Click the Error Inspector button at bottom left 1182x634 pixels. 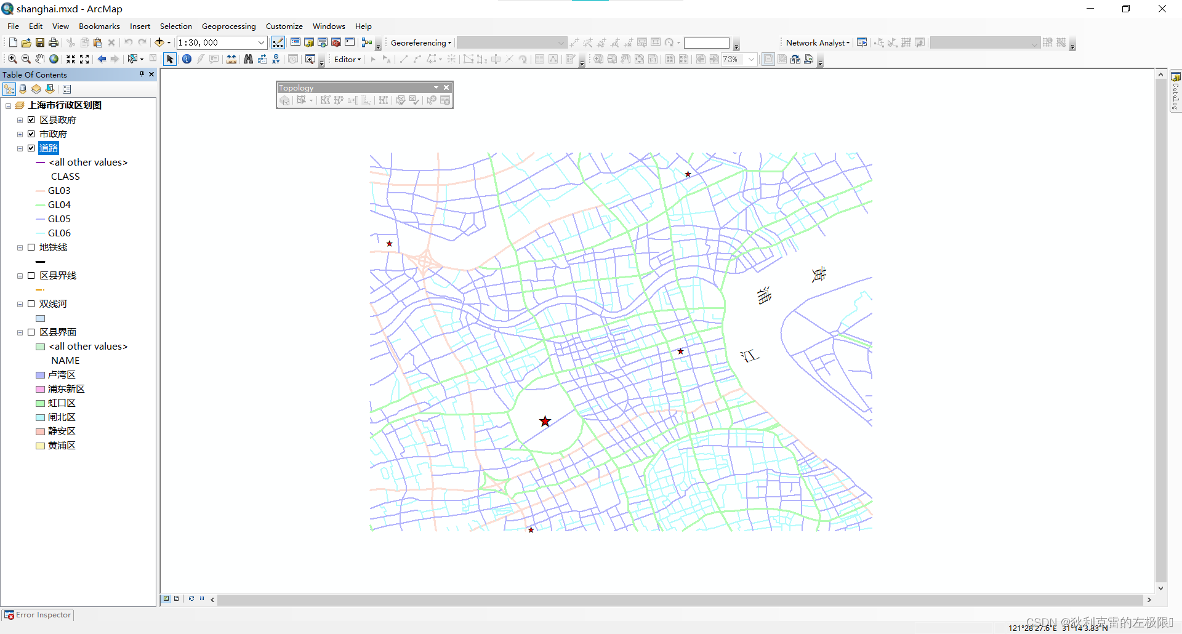[x=38, y=614]
